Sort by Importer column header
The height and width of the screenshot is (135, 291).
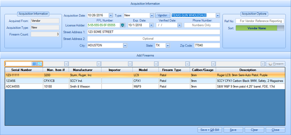(x=117, y=70)
